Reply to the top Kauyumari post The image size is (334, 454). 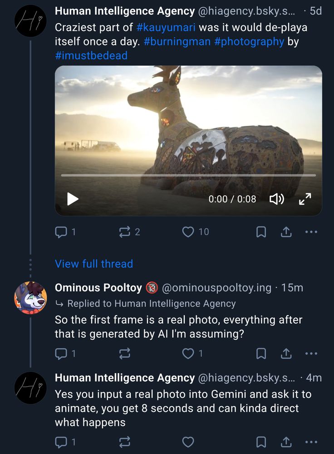click(61, 232)
